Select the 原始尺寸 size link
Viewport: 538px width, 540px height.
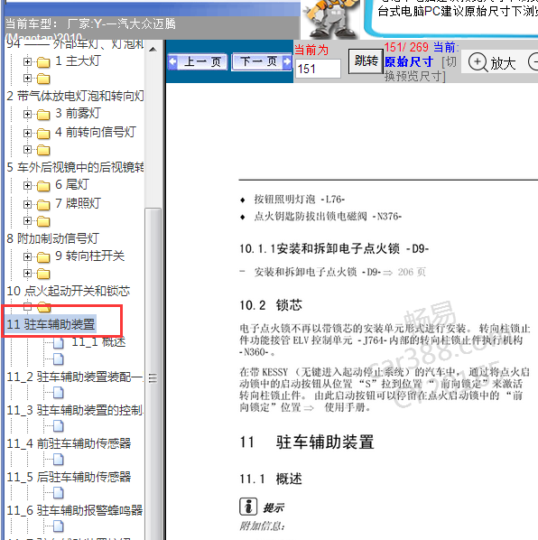click(409, 62)
